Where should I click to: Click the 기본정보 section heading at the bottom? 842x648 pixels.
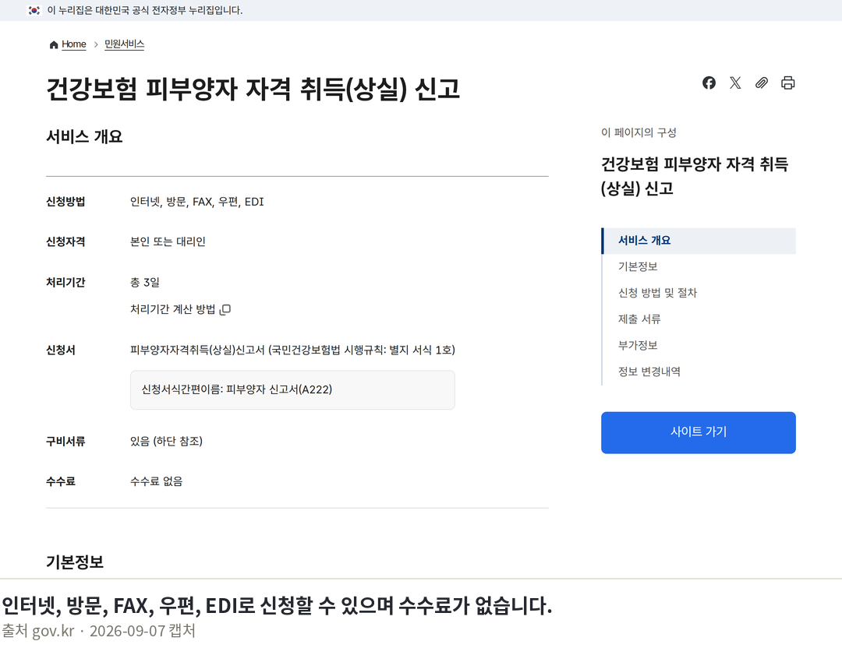click(x=75, y=562)
